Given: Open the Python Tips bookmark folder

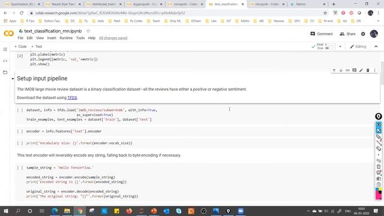Looking at the screenshot, I should [49, 21].
